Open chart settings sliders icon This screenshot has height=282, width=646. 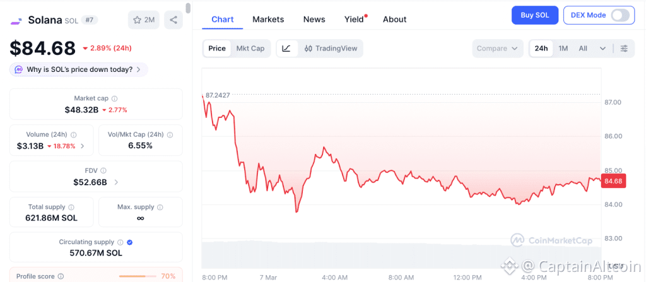pos(624,49)
